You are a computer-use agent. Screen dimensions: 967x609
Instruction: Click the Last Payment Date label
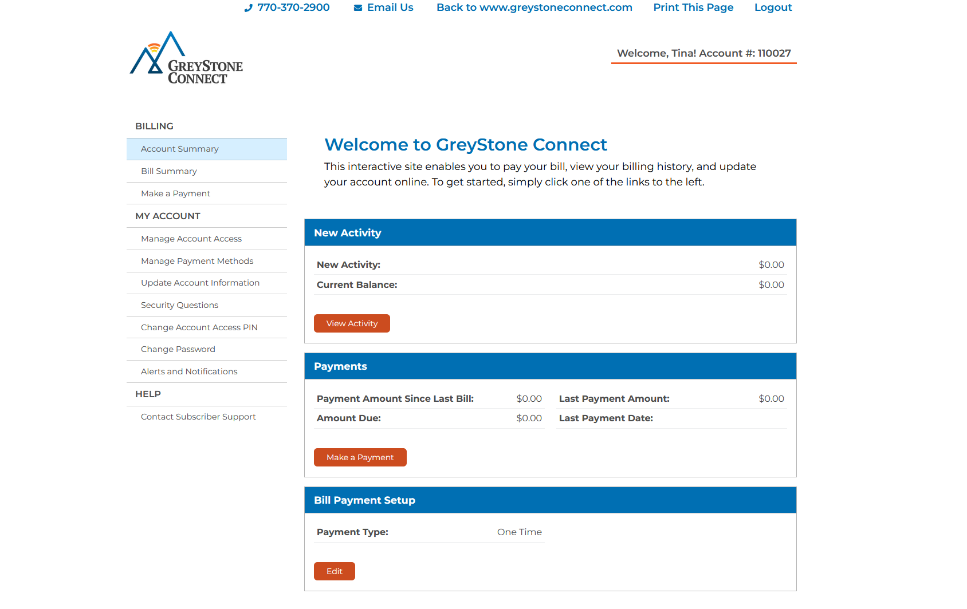606,418
